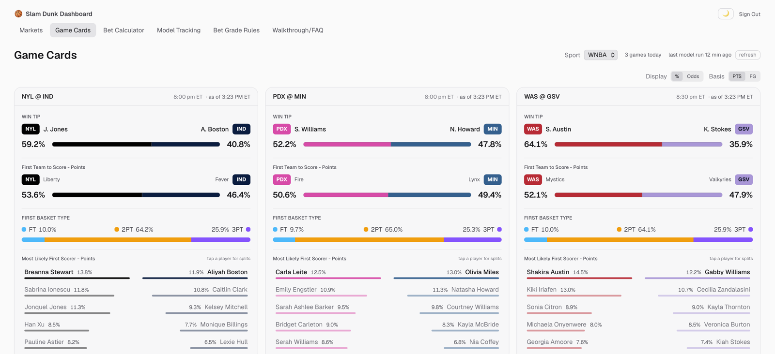Open Caitlin Clark's splits
The image size is (775, 354).
pos(195,291)
